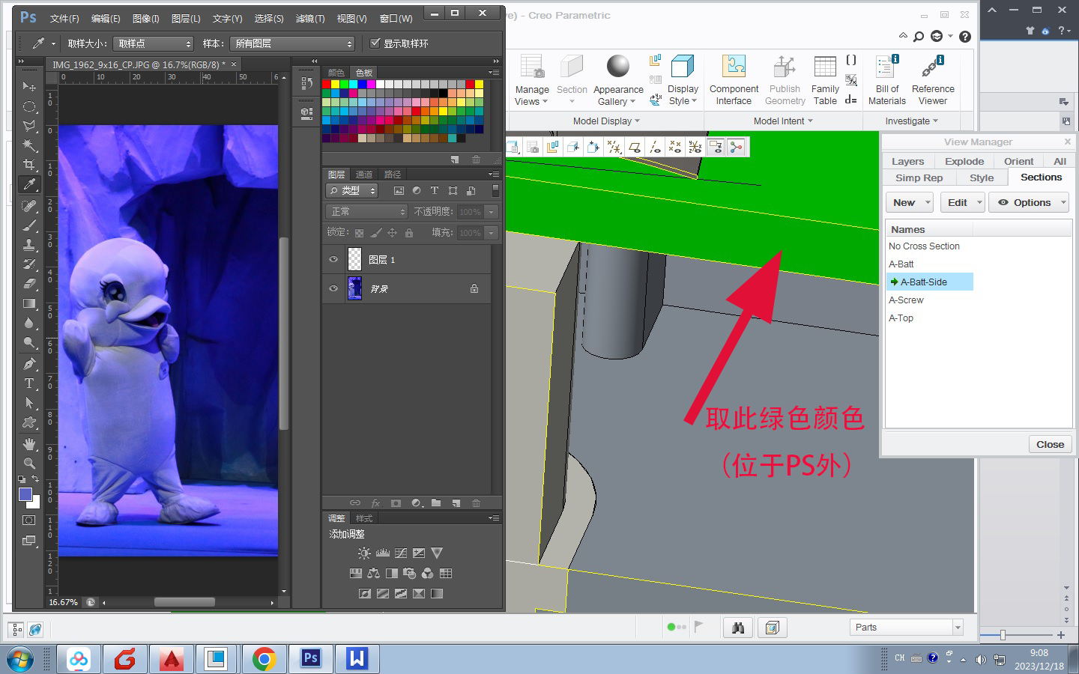Screen dimensions: 1079x674
Task: Open Component Interface in Creo
Action: 734,80
